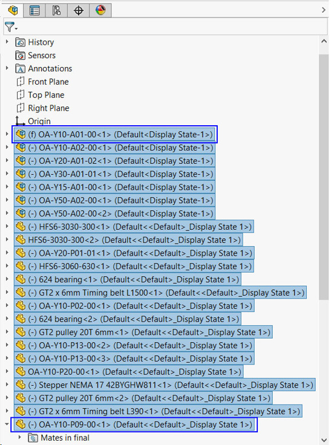
Task: Click the OA-Y10-P02-00<1> part icon
Action: pyautogui.click(x=21, y=306)
